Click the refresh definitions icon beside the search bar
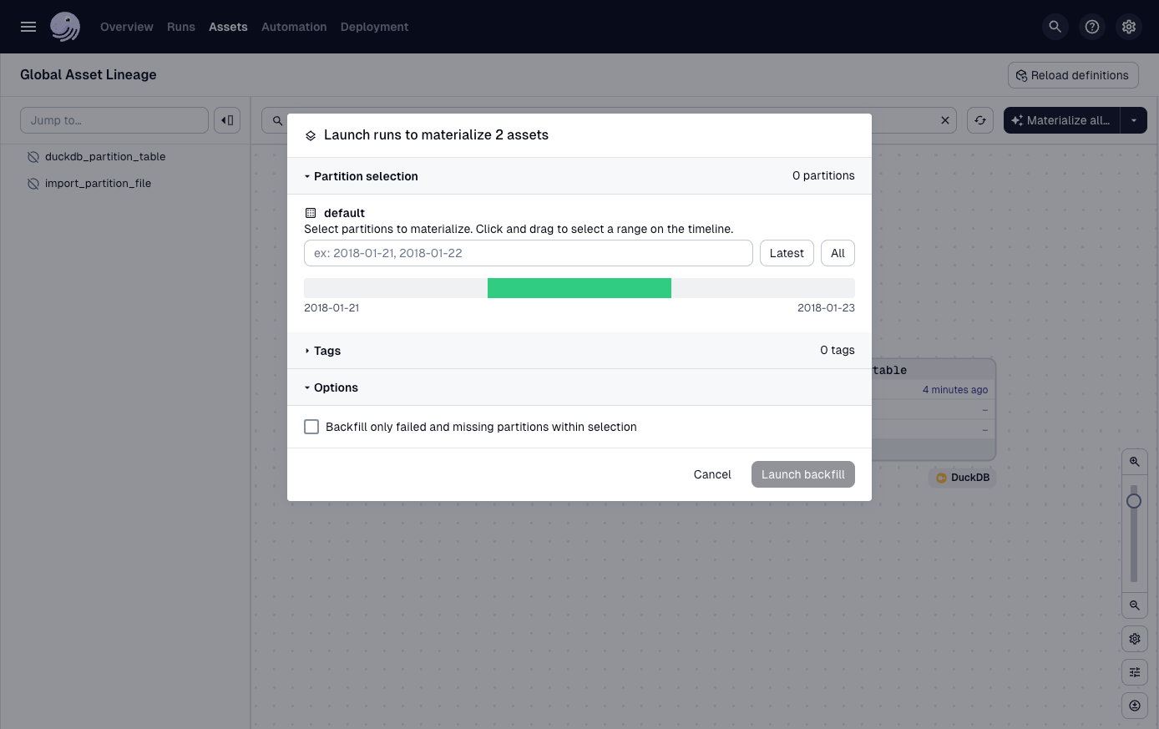The height and width of the screenshot is (729, 1159). coord(980,120)
